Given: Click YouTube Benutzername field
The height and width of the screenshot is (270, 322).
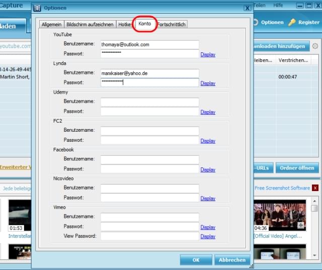Looking at the screenshot, I should (x=150, y=45).
